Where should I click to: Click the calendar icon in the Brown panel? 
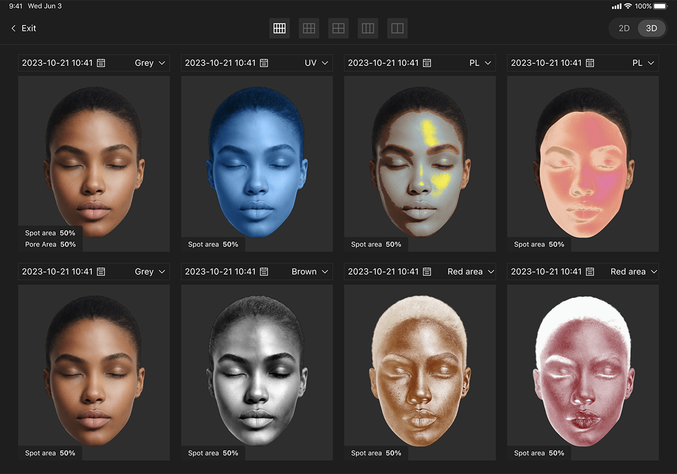coord(264,272)
